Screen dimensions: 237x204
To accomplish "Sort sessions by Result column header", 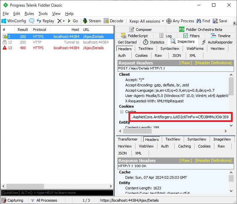I will tap(23, 30).
